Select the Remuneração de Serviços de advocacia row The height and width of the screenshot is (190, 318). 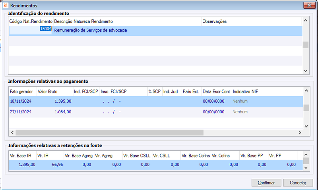point(155,31)
